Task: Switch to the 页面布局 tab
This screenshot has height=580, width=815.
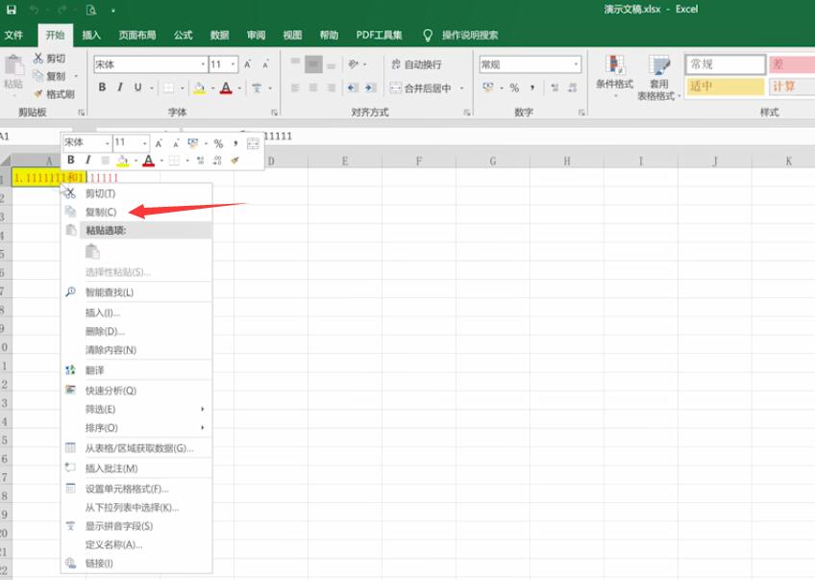Action: [x=136, y=35]
